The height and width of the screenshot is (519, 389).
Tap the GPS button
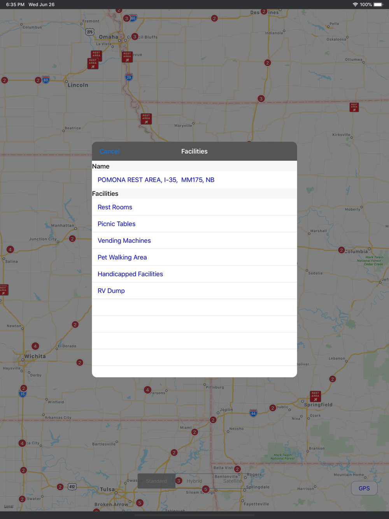point(364,488)
